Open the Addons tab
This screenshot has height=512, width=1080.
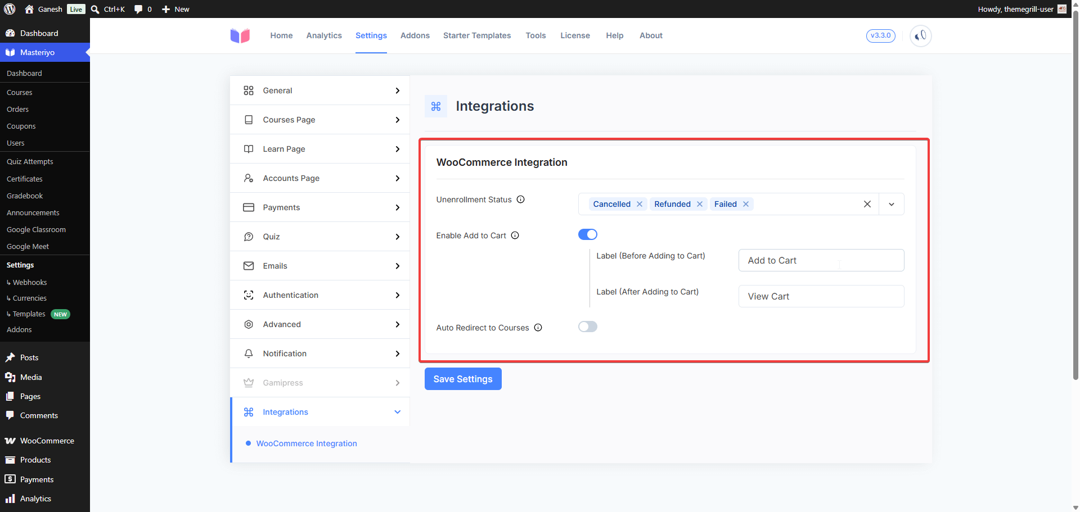click(415, 35)
